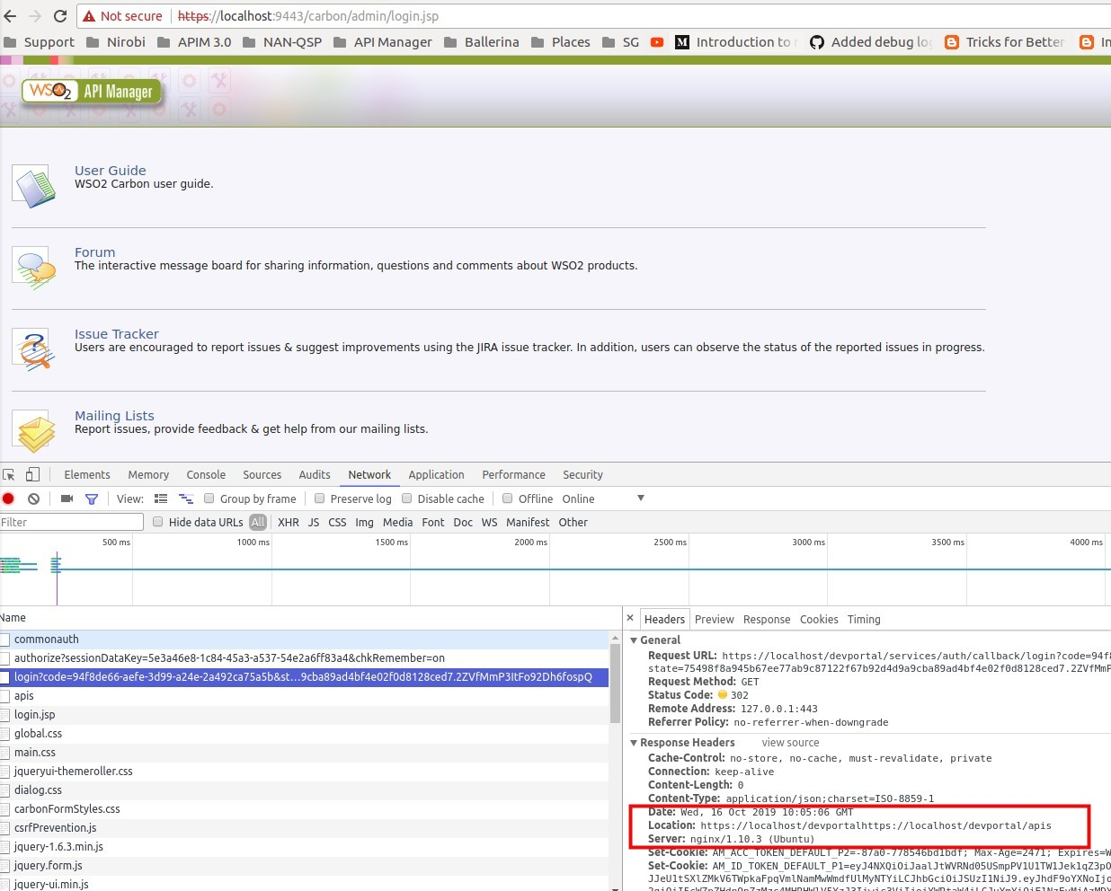Select the csrfPrevention.js request row
This screenshot has width=1111, height=891.
305,828
